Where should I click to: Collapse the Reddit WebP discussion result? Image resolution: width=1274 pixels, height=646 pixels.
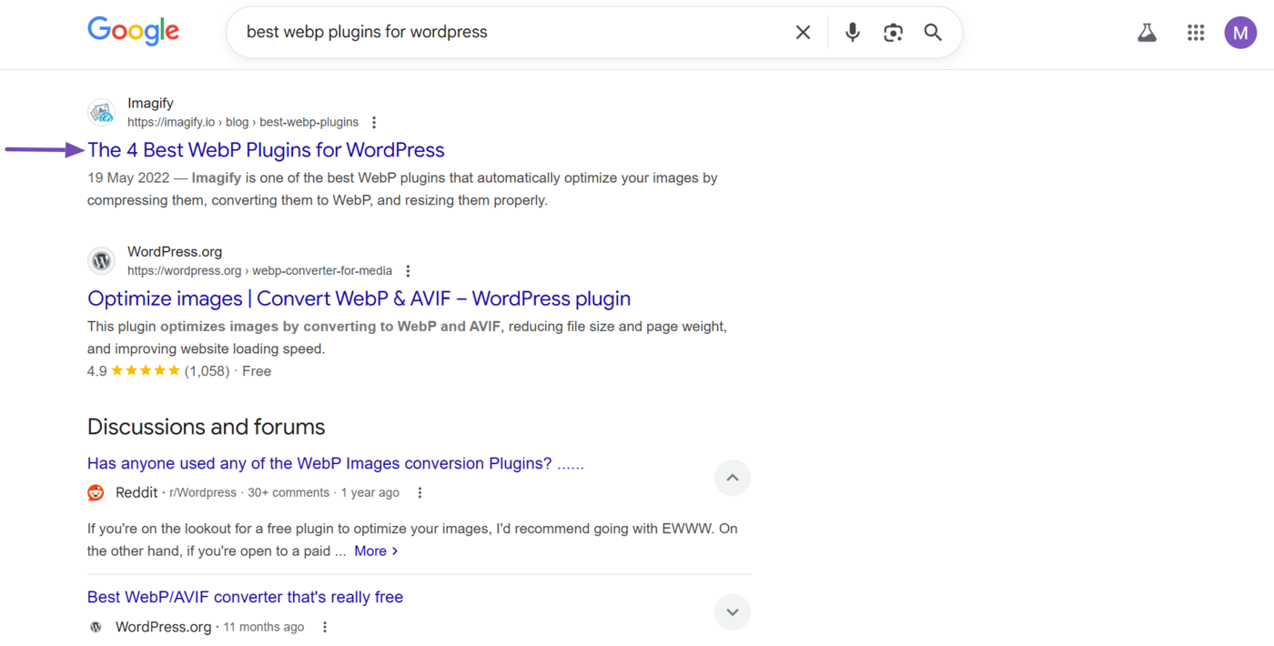(x=732, y=478)
